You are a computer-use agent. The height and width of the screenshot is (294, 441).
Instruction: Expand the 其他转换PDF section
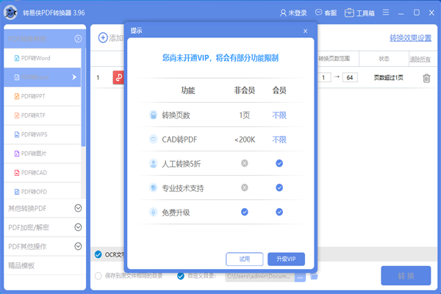click(x=78, y=208)
